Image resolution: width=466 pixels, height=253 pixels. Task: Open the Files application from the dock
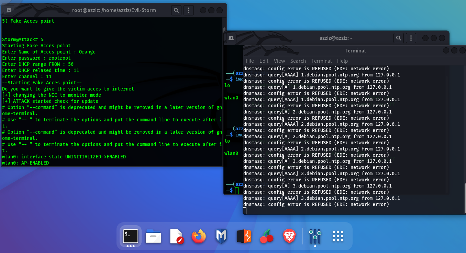(153, 236)
